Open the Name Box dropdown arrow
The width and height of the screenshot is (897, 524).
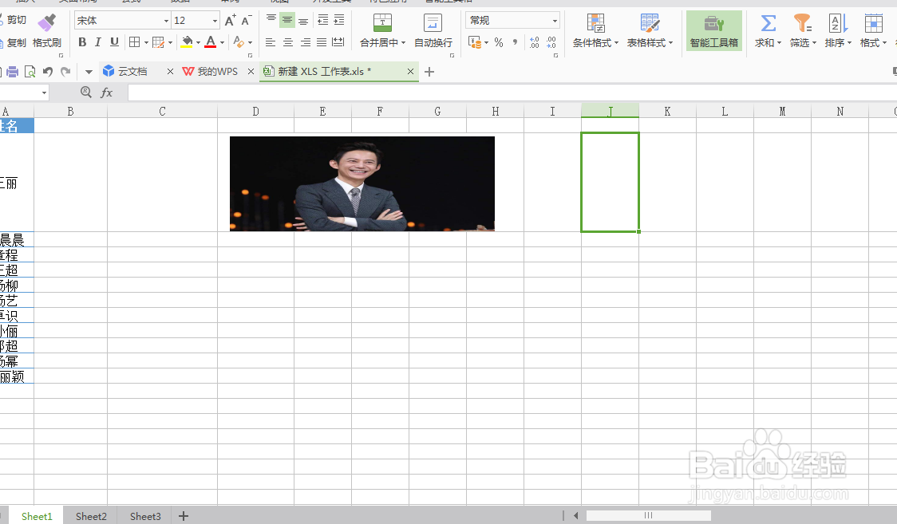[44, 93]
